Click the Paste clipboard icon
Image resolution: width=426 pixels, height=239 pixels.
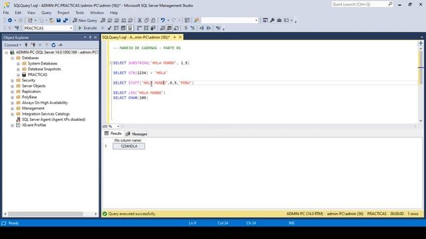pyautogui.click(x=153, y=21)
